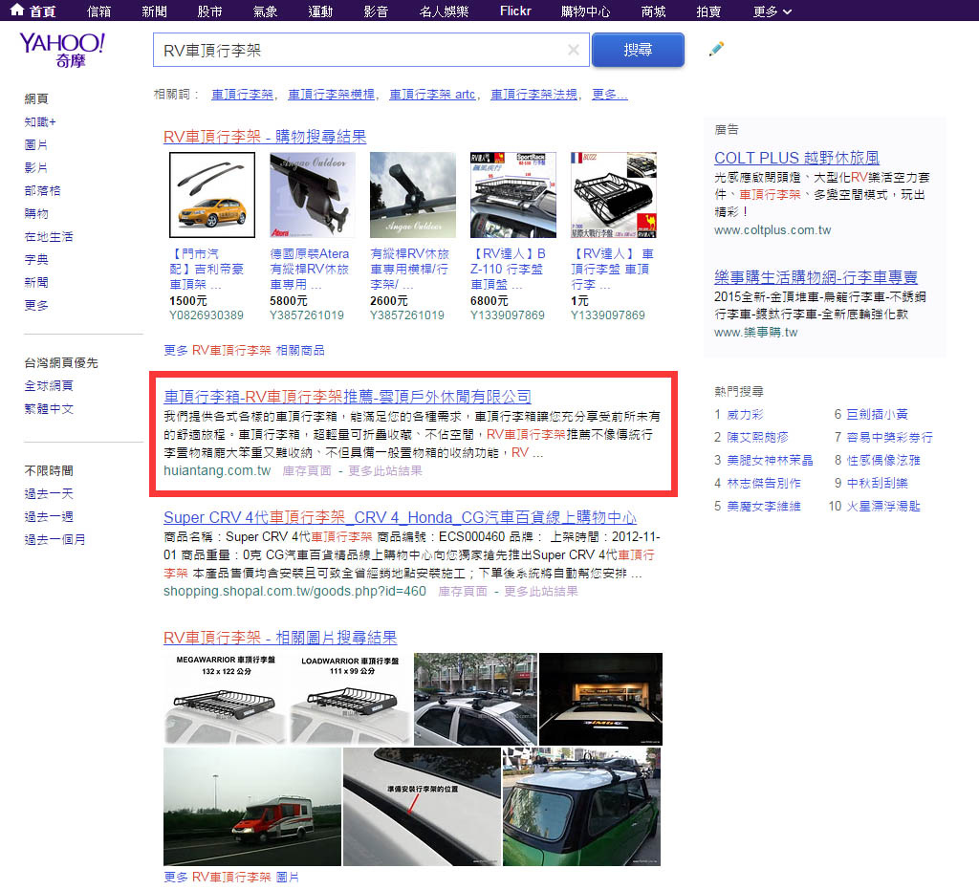Viewport: 979px width, 890px height.
Task: Click trending search 威力彩
Action: (x=745, y=415)
